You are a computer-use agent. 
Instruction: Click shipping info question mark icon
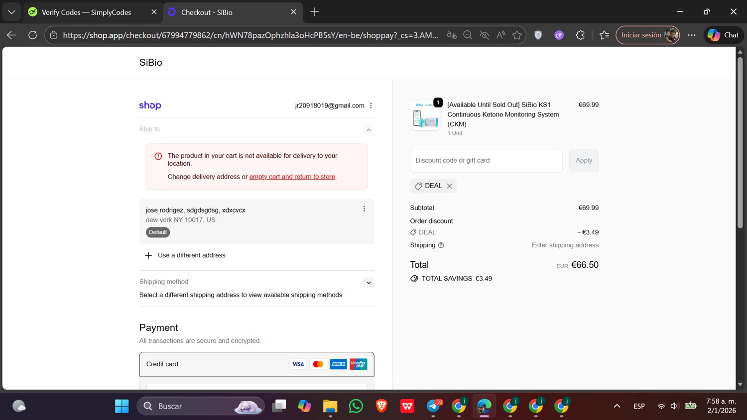[x=441, y=245]
